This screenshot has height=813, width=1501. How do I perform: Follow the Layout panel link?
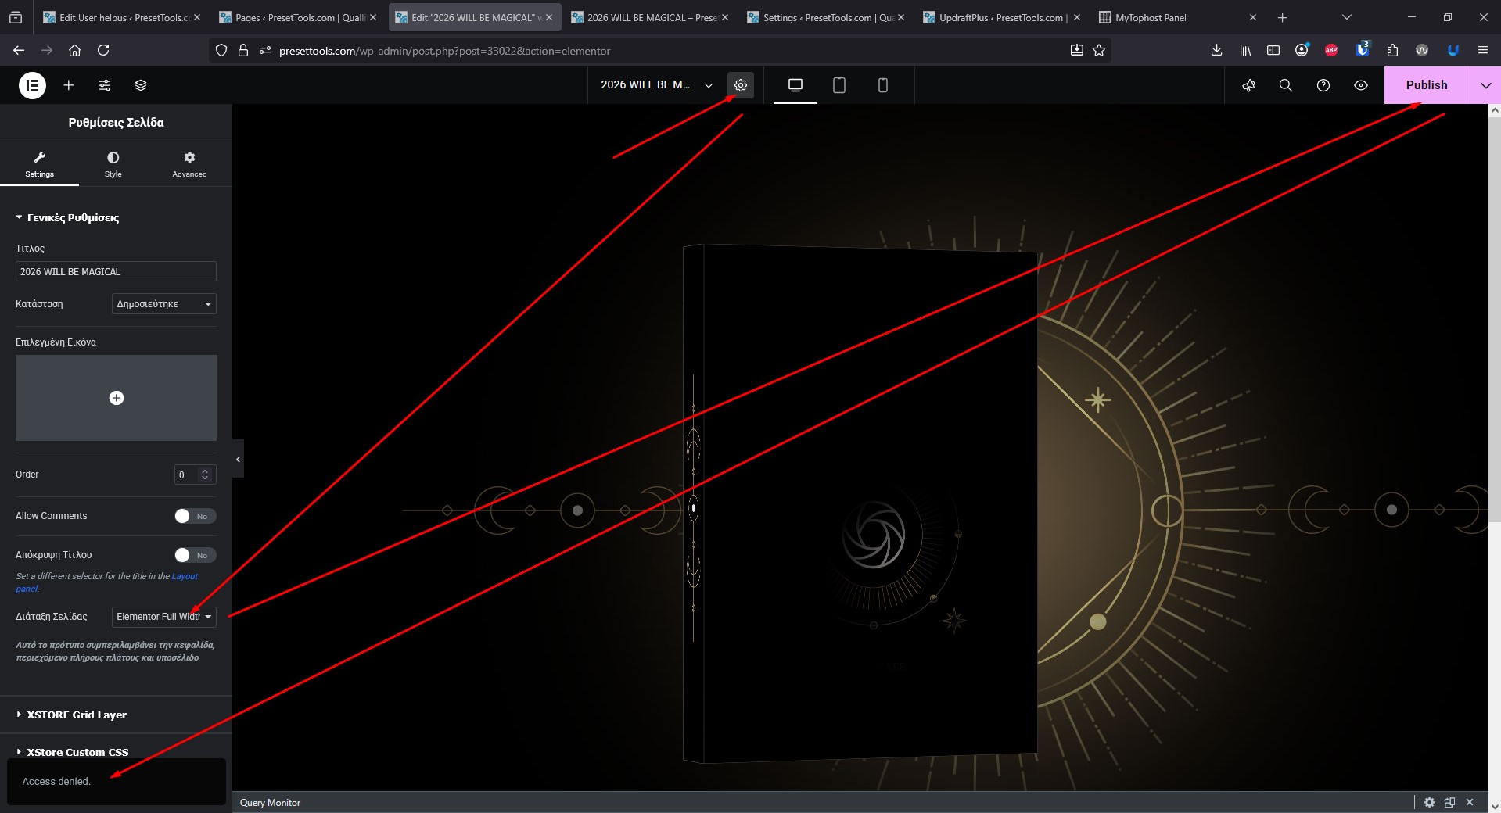coord(185,576)
